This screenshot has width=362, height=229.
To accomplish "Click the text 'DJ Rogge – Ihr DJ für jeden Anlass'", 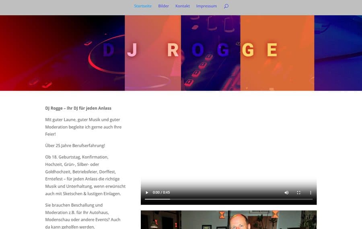I will point(78,108).
